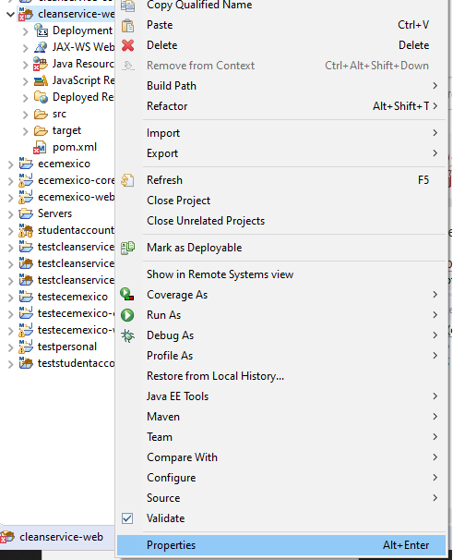Click the Refresh icon in the menu
This screenshot has height=560, width=453.
click(x=127, y=180)
